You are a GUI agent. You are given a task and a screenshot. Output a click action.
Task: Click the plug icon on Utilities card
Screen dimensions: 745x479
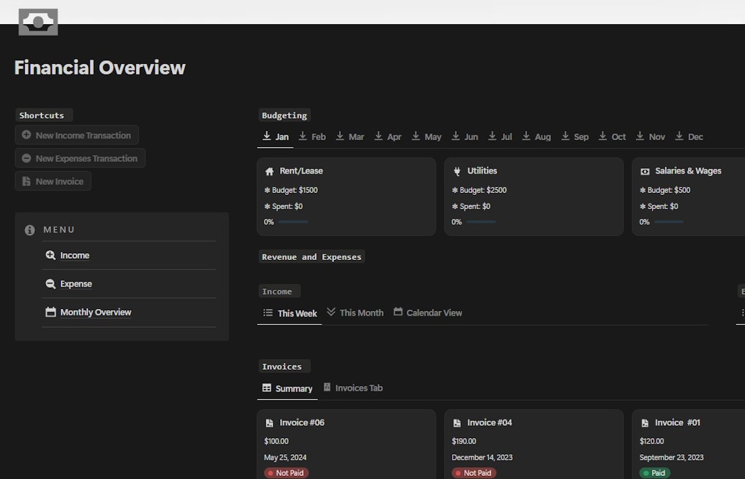pyautogui.click(x=458, y=171)
